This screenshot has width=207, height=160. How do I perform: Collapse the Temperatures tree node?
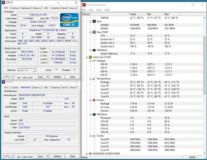pyautogui.click(x=91, y=79)
